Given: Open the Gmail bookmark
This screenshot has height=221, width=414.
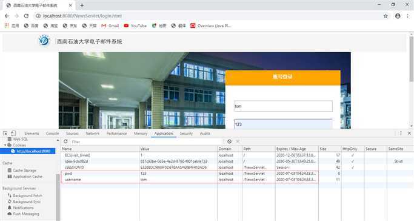Looking at the screenshot, I should pos(110,25).
